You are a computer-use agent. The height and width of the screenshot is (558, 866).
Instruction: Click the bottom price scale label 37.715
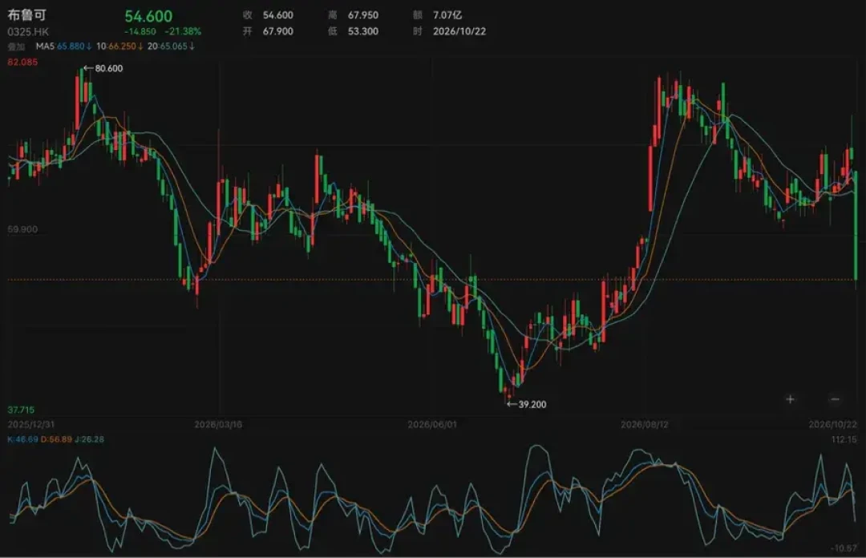(x=21, y=410)
